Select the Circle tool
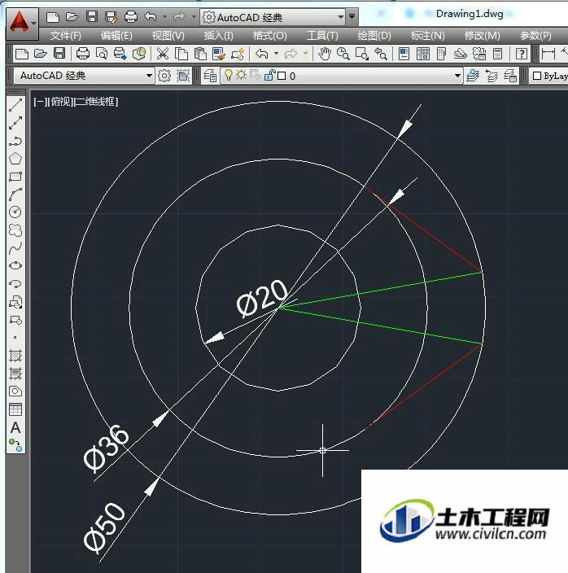This screenshot has height=573, width=568. click(x=15, y=212)
